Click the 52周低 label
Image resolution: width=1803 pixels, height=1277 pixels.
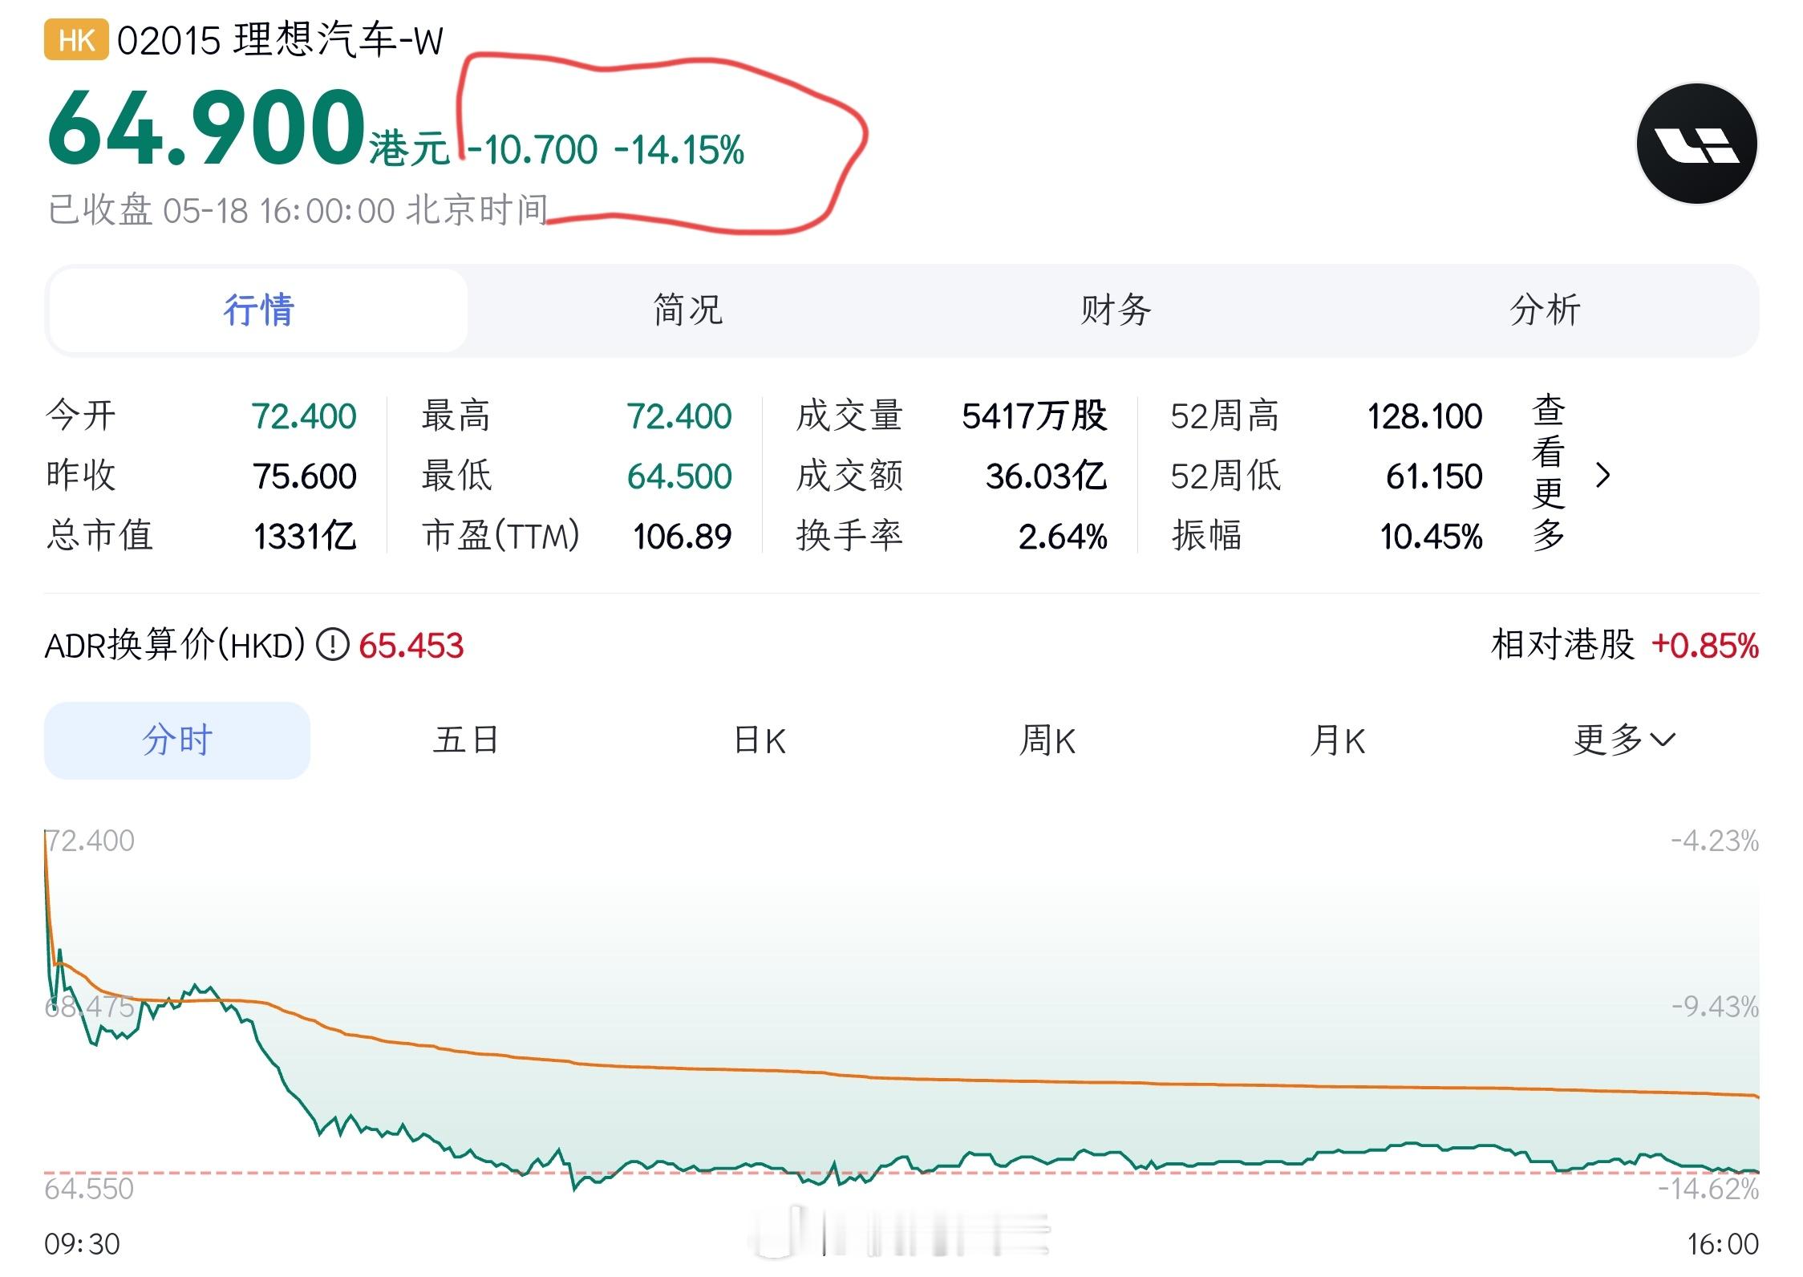[x=1226, y=476]
